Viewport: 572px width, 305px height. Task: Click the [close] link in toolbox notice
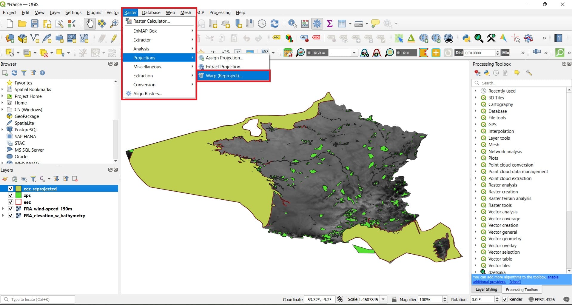coord(515,282)
